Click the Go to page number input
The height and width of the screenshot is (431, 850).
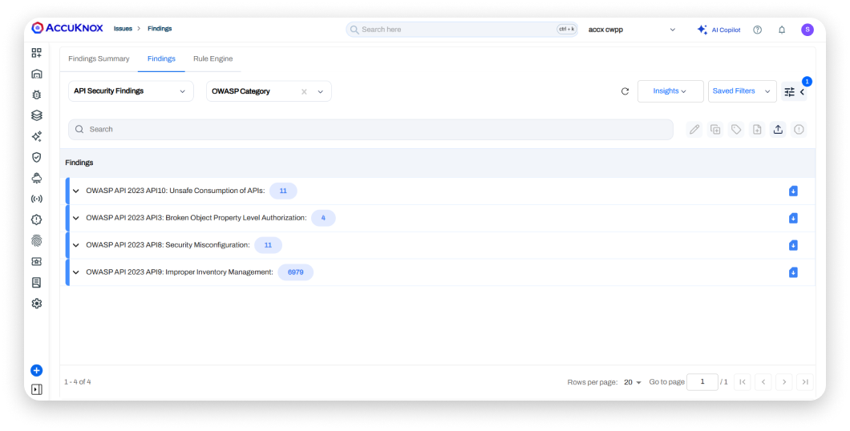click(x=702, y=381)
